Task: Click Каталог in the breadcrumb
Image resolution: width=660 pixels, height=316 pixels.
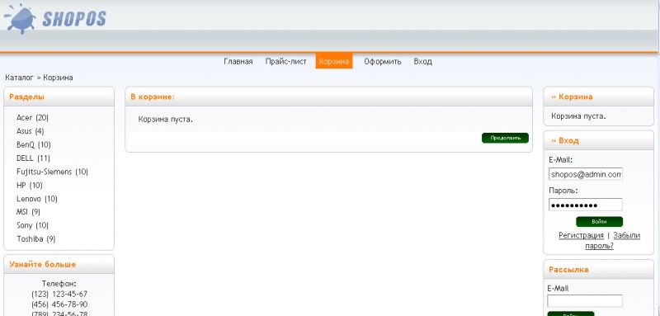Action: 19,78
